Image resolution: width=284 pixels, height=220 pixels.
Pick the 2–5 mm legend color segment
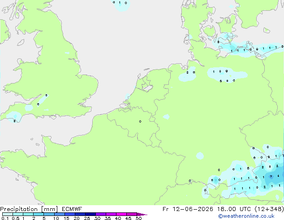(x=39, y=214)
